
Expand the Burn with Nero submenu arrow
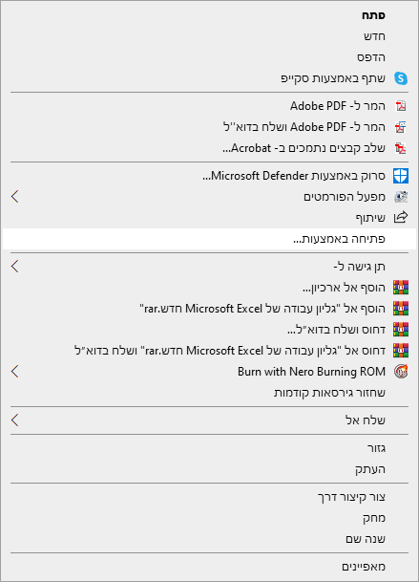coord(15,371)
